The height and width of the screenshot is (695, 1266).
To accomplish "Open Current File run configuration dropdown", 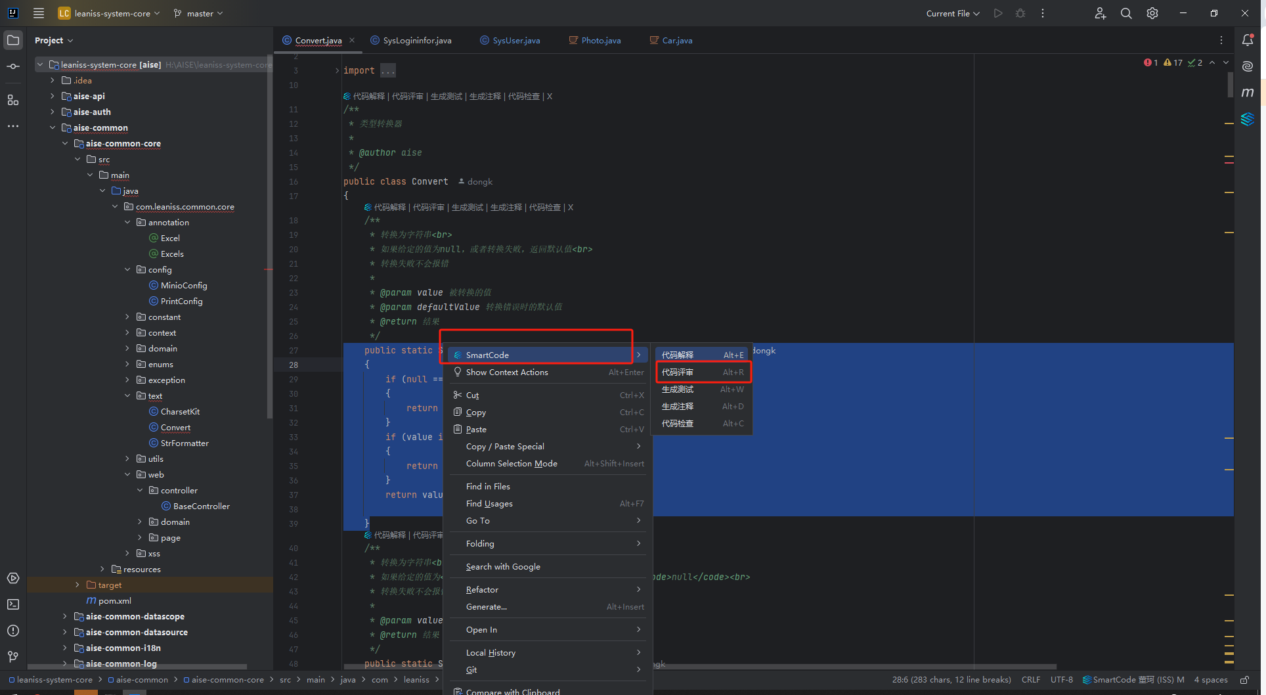I will coord(953,13).
